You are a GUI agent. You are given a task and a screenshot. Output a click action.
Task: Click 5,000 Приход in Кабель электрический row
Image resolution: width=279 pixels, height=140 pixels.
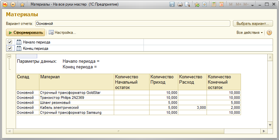[164, 107]
